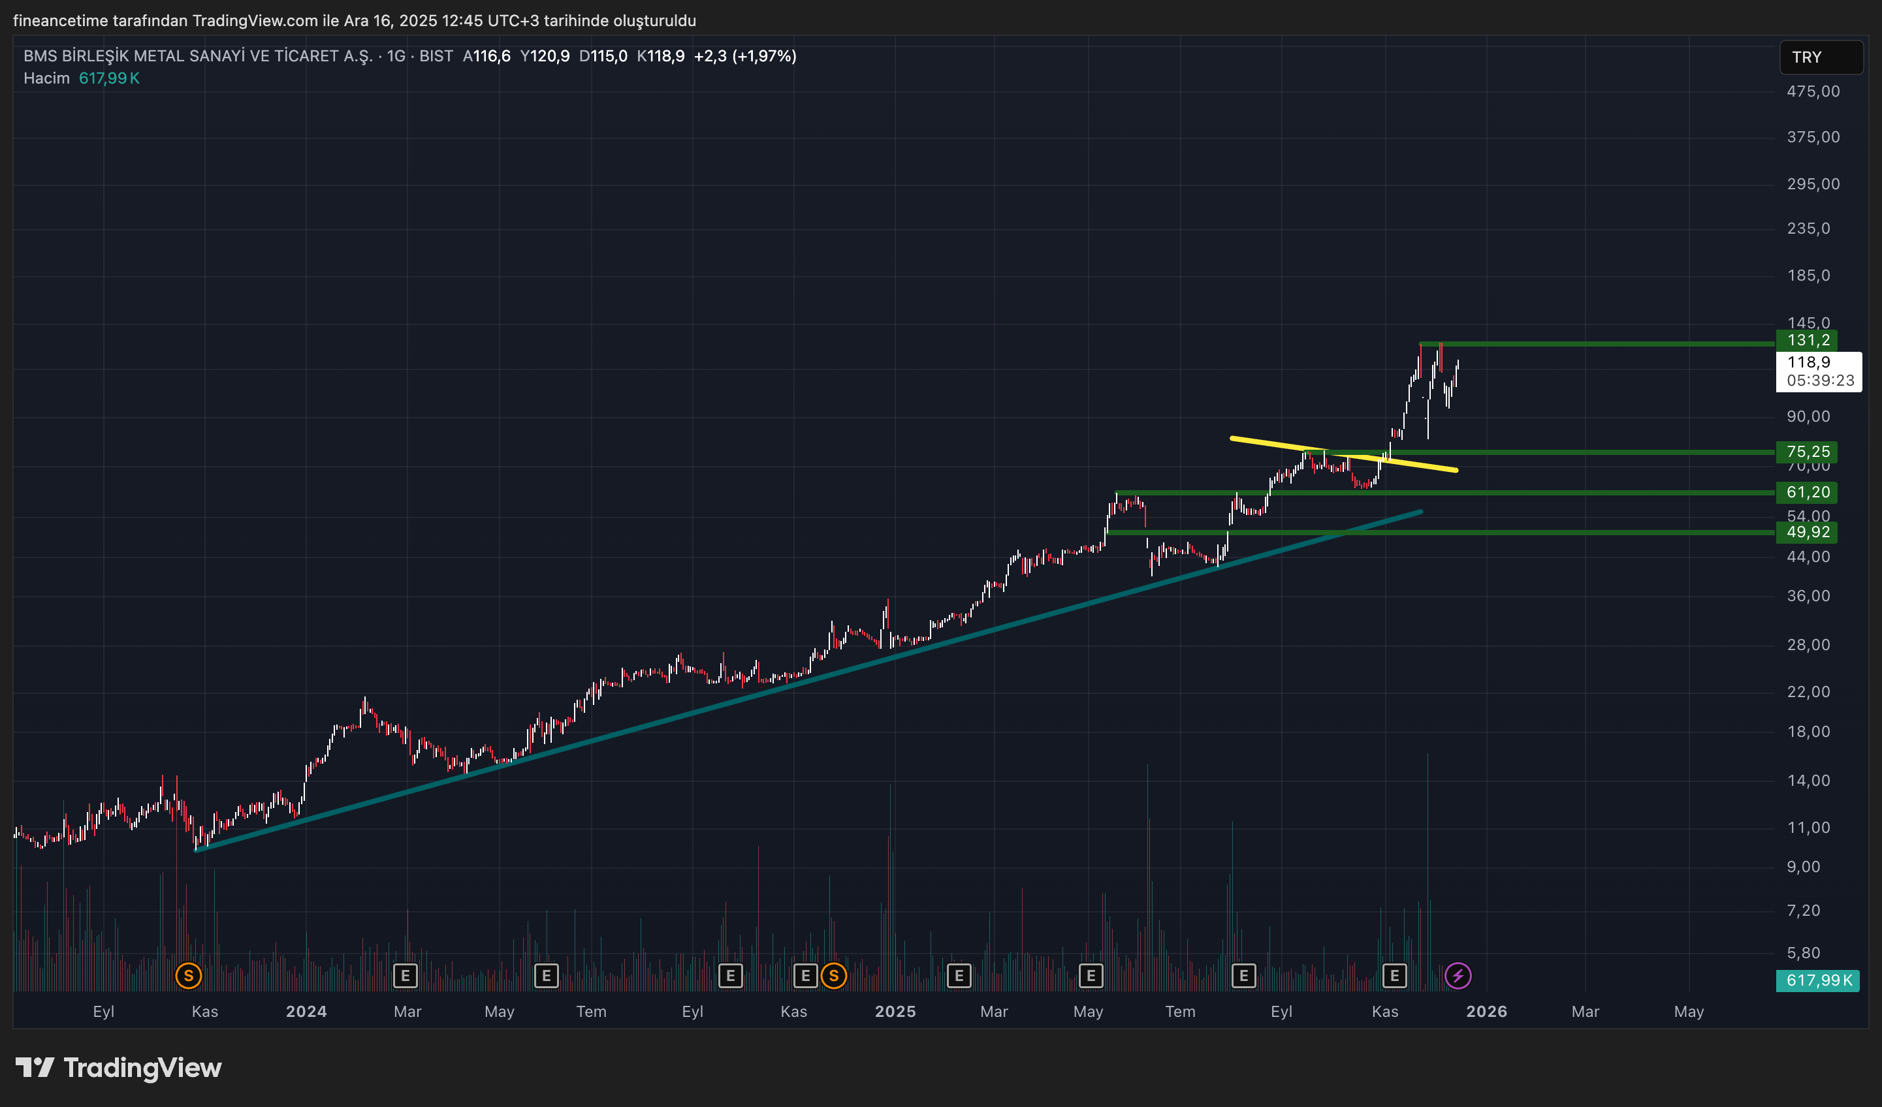Open the earnings E marker near Mar 2024
Image resolution: width=1882 pixels, height=1107 pixels.
(405, 975)
